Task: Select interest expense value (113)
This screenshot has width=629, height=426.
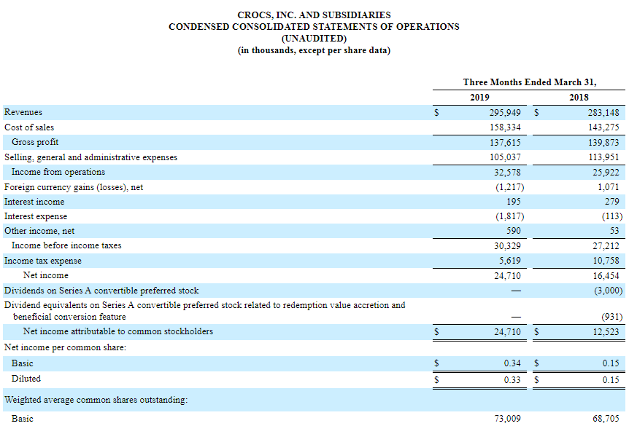Action: tap(611, 216)
